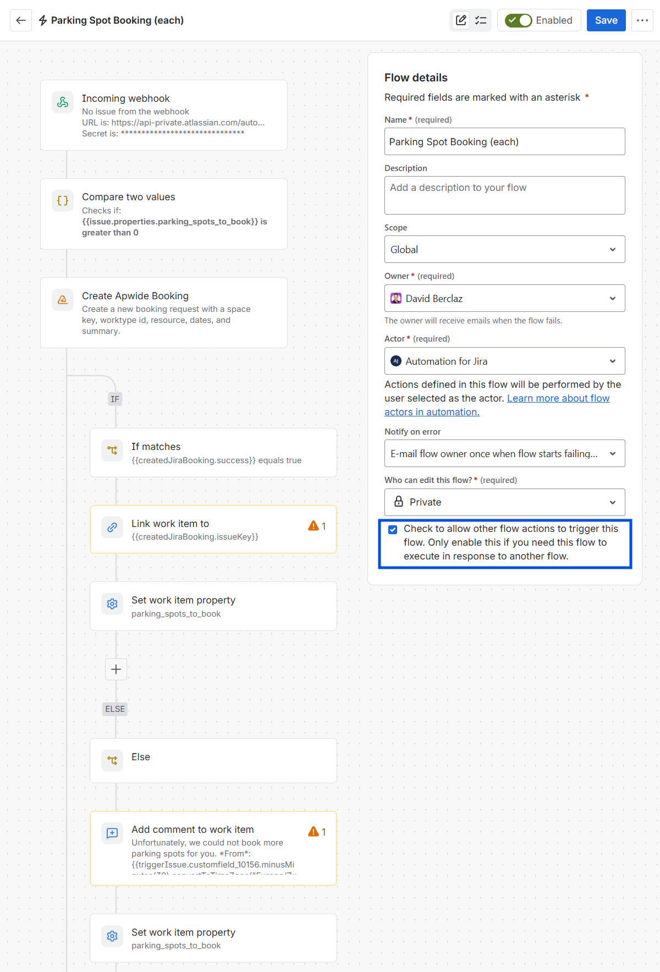The height and width of the screenshot is (972, 660).
Task: Open the three-dots more options menu
Action: [642, 20]
